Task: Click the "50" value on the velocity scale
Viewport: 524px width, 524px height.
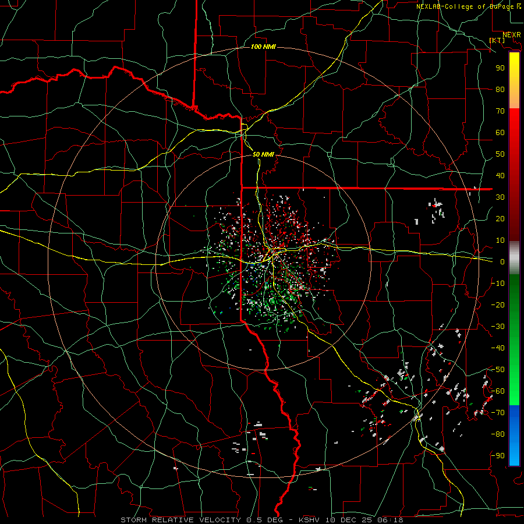Action: coord(500,154)
